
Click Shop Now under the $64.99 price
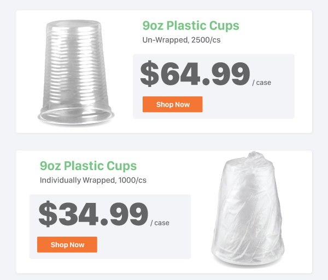[x=172, y=104]
